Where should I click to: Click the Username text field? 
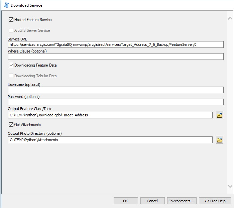tap(116, 90)
